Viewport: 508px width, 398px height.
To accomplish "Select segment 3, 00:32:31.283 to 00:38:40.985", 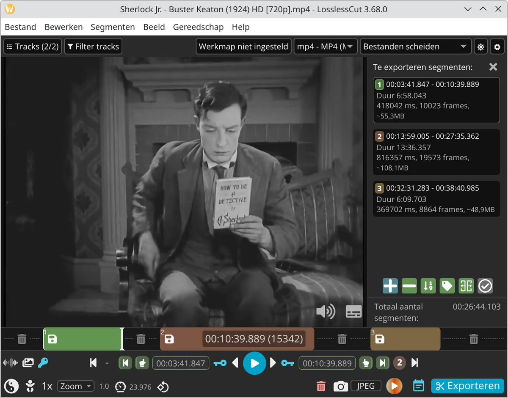I will (436, 199).
